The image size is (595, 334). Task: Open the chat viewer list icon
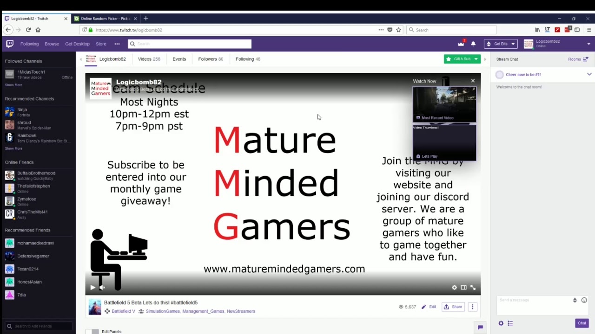[x=510, y=323]
